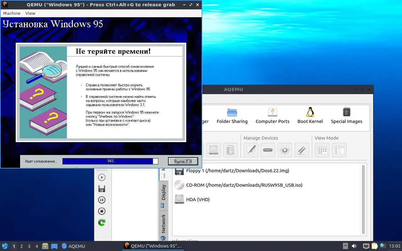Viewport: 402px width, 251px height.
Task: Open the Machine menu in QEMU
Action: point(12,13)
